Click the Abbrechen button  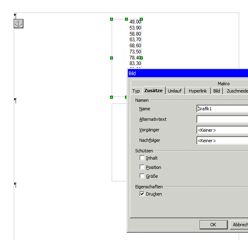240,225
